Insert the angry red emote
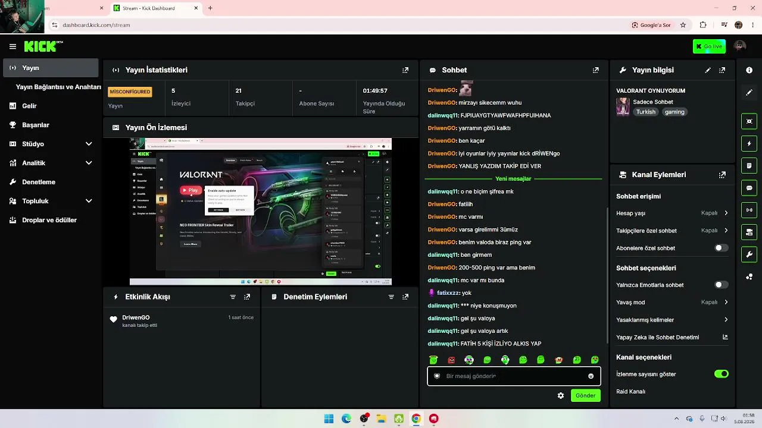762x428 pixels. point(451,360)
